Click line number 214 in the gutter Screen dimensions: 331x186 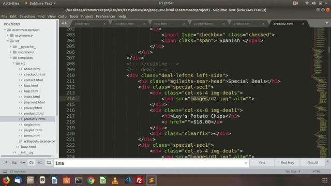pos(70,99)
